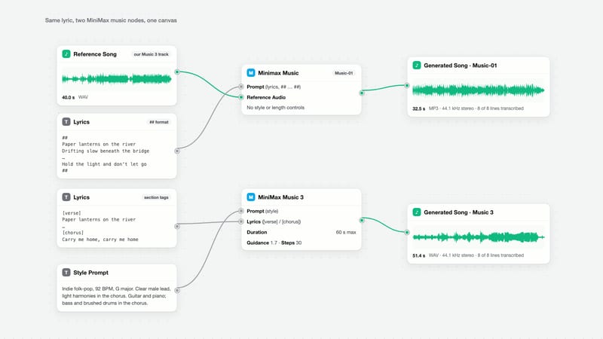This screenshot has width=603, height=339.
Task: Click the Generated Song Music 3 input port
Action: [x=407, y=232]
